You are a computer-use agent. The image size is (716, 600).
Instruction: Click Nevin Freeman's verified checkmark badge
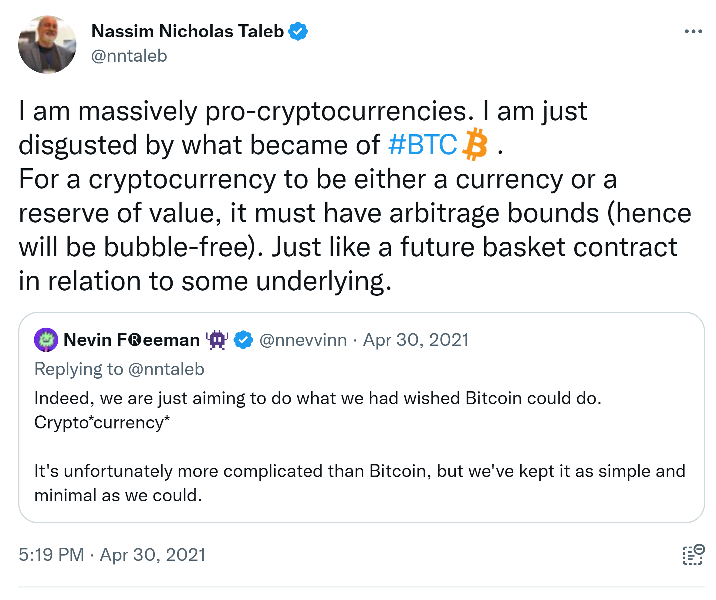pyautogui.click(x=243, y=340)
